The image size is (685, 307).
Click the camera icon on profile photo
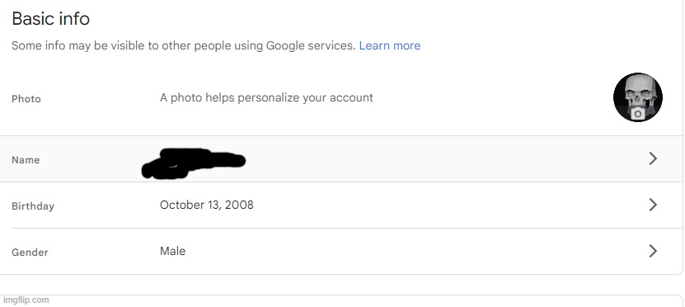tap(638, 114)
